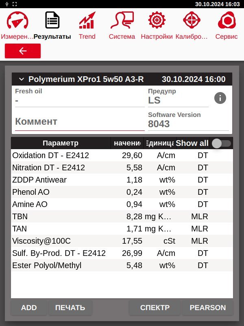This screenshot has height=326, width=244.
Task: Select the Ester Polyol/Methyl row
Action: [122, 266]
